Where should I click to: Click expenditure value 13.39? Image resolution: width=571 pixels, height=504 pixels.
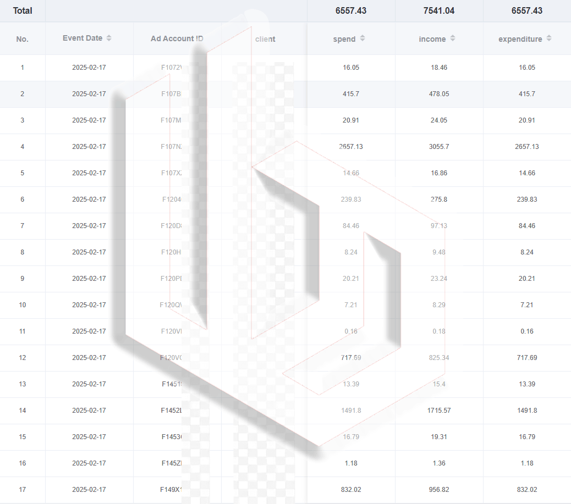pos(527,384)
